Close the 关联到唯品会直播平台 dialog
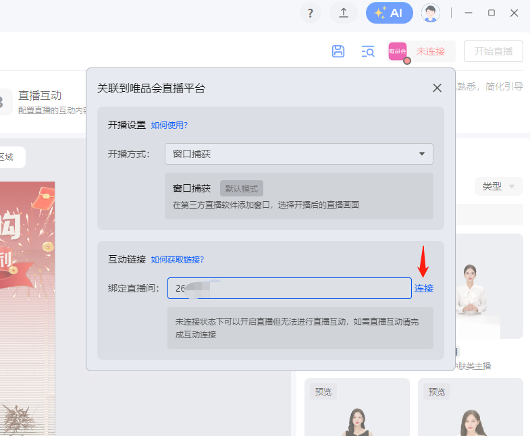Image resolution: width=530 pixels, height=436 pixels. click(x=437, y=88)
